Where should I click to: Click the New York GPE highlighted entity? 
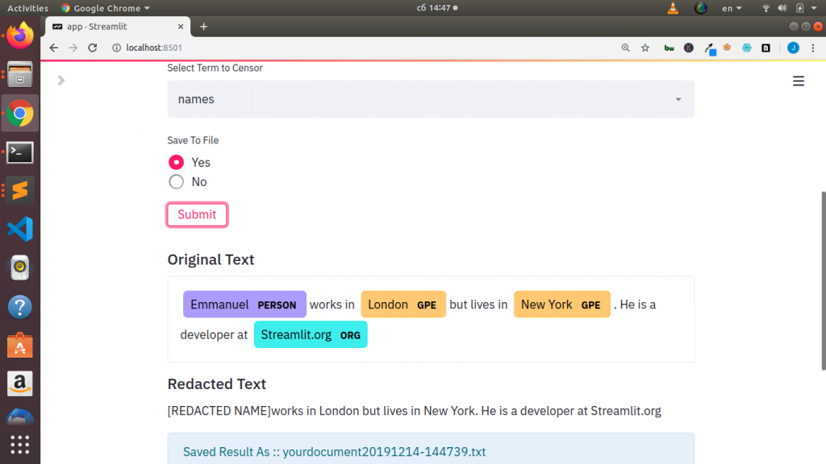point(562,304)
